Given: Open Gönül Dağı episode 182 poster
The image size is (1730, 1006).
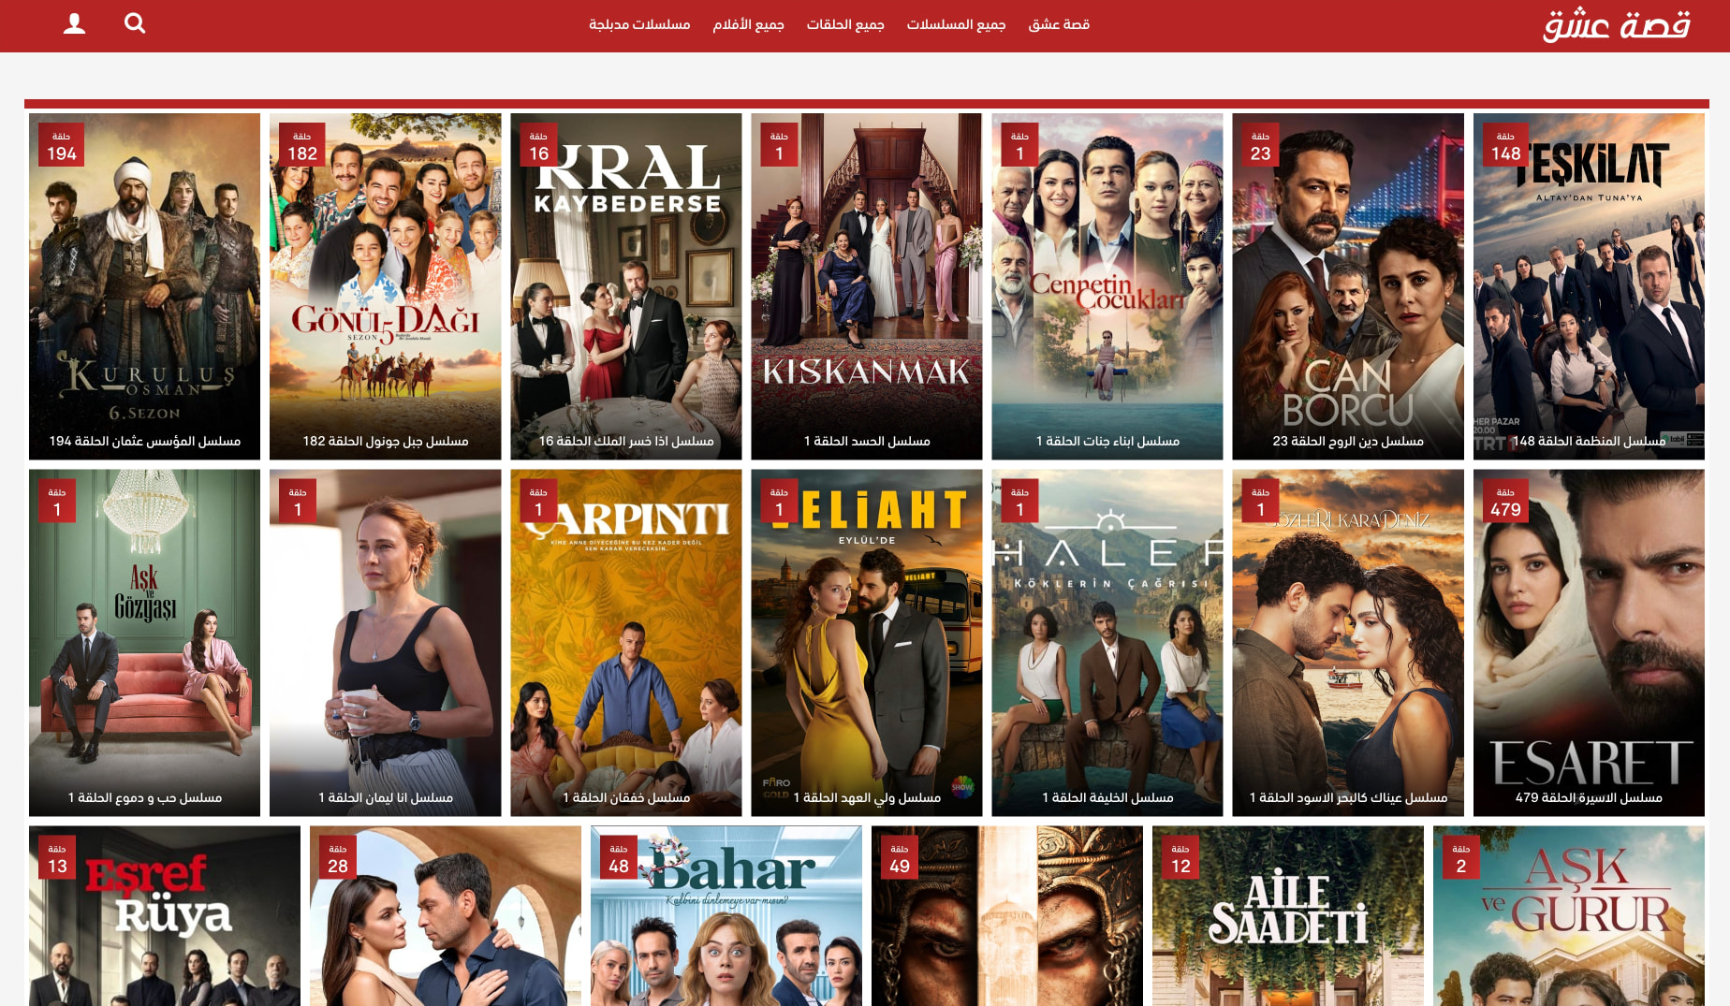Looking at the screenshot, I should [385, 286].
